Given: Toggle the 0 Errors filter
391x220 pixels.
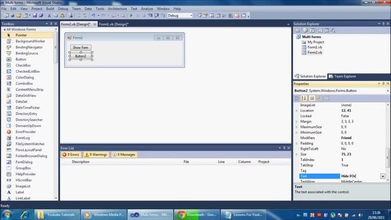Looking at the screenshot, I should pyautogui.click(x=71, y=155).
